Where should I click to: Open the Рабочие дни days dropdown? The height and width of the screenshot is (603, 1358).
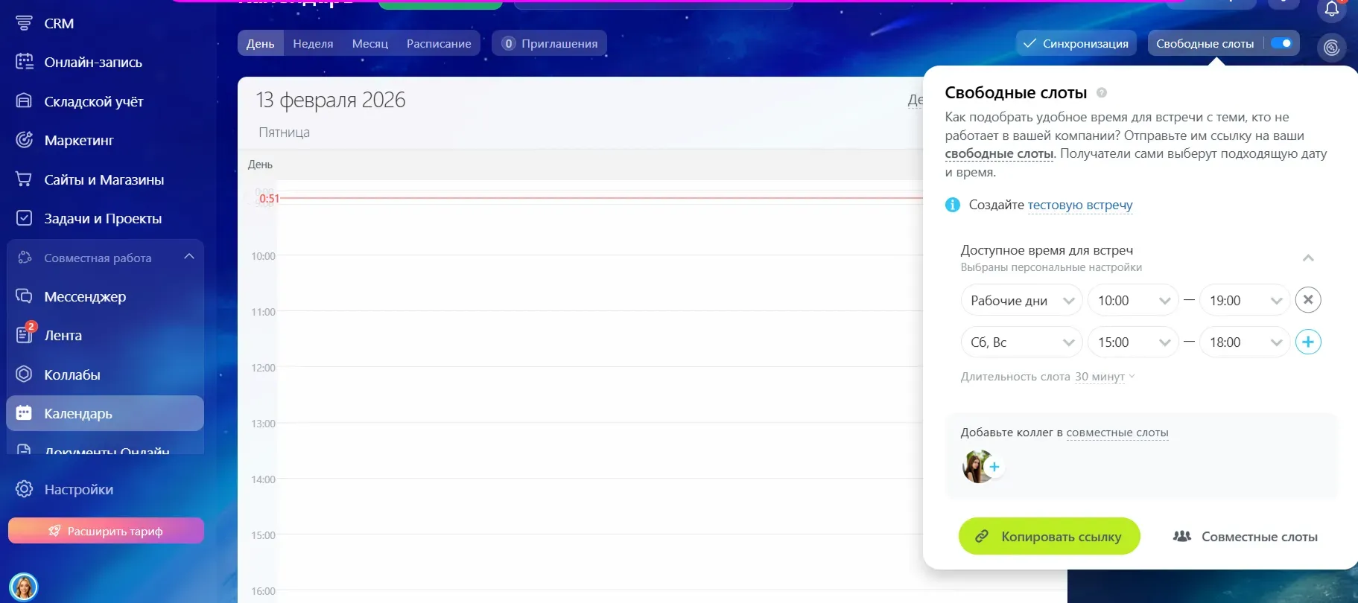[x=1021, y=301]
